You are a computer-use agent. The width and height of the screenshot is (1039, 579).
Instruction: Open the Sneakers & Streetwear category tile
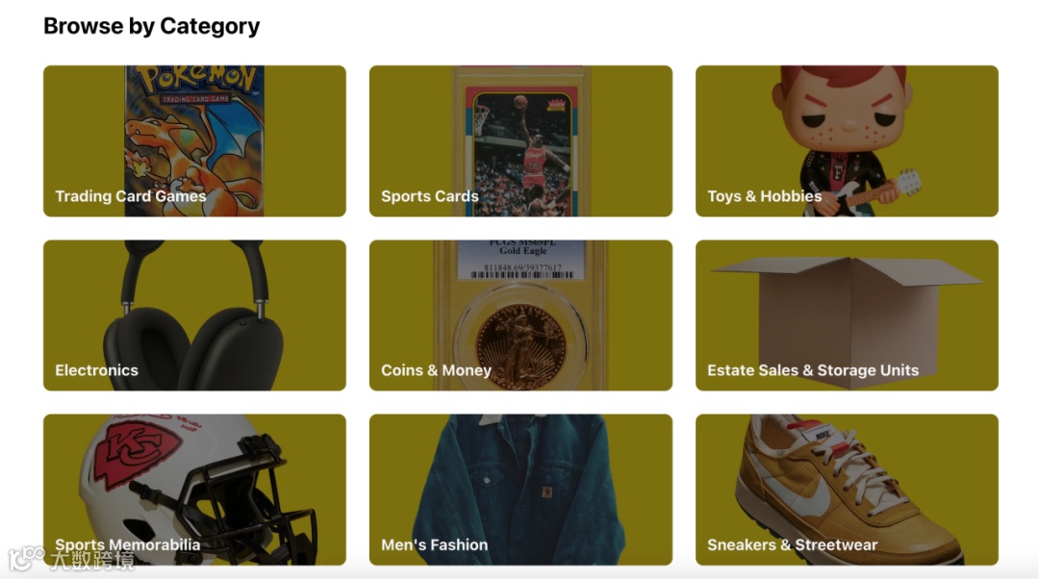847,490
